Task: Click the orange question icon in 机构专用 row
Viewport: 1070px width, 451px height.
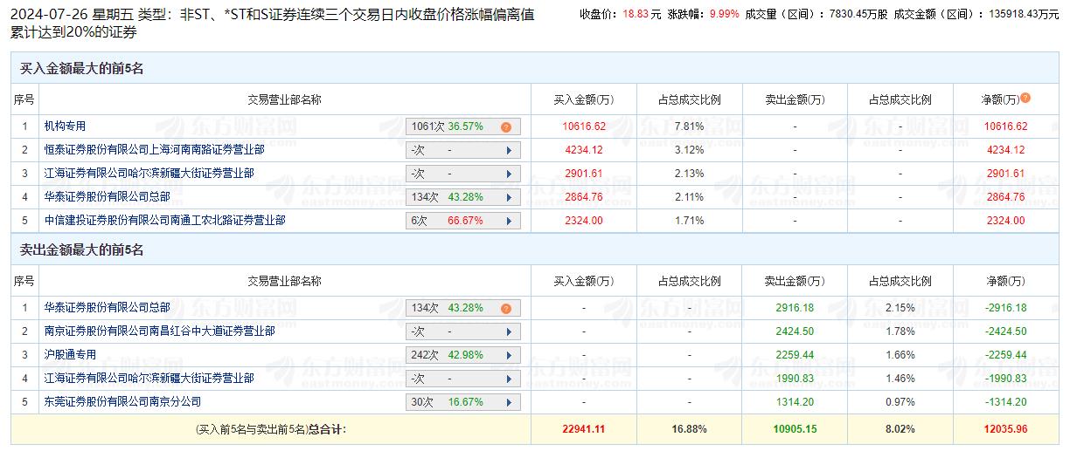Action: tap(505, 127)
